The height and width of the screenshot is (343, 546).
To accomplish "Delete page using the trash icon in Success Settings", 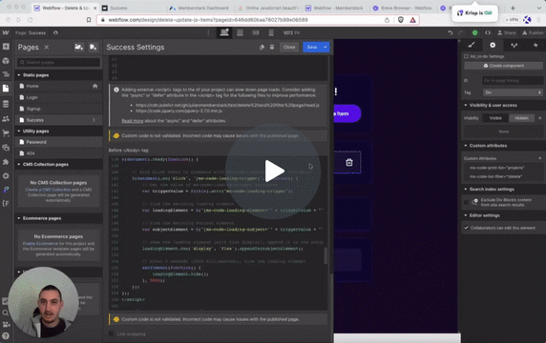I will click(x=272, y=47).
